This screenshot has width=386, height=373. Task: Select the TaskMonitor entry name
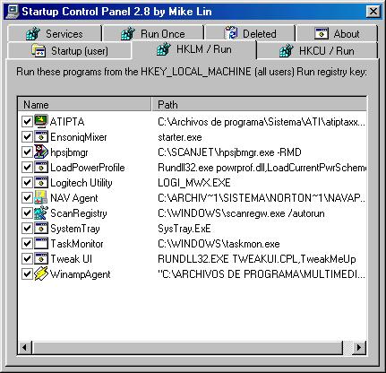pyautogui.click(x=77, y=244)
